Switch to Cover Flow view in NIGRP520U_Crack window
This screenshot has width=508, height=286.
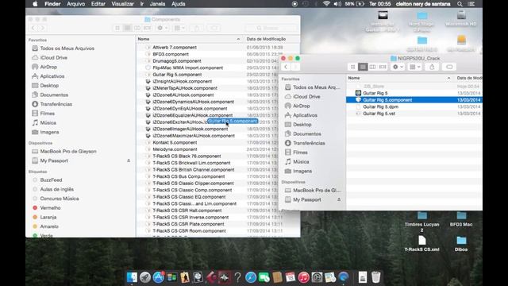(x=383, y=67)
